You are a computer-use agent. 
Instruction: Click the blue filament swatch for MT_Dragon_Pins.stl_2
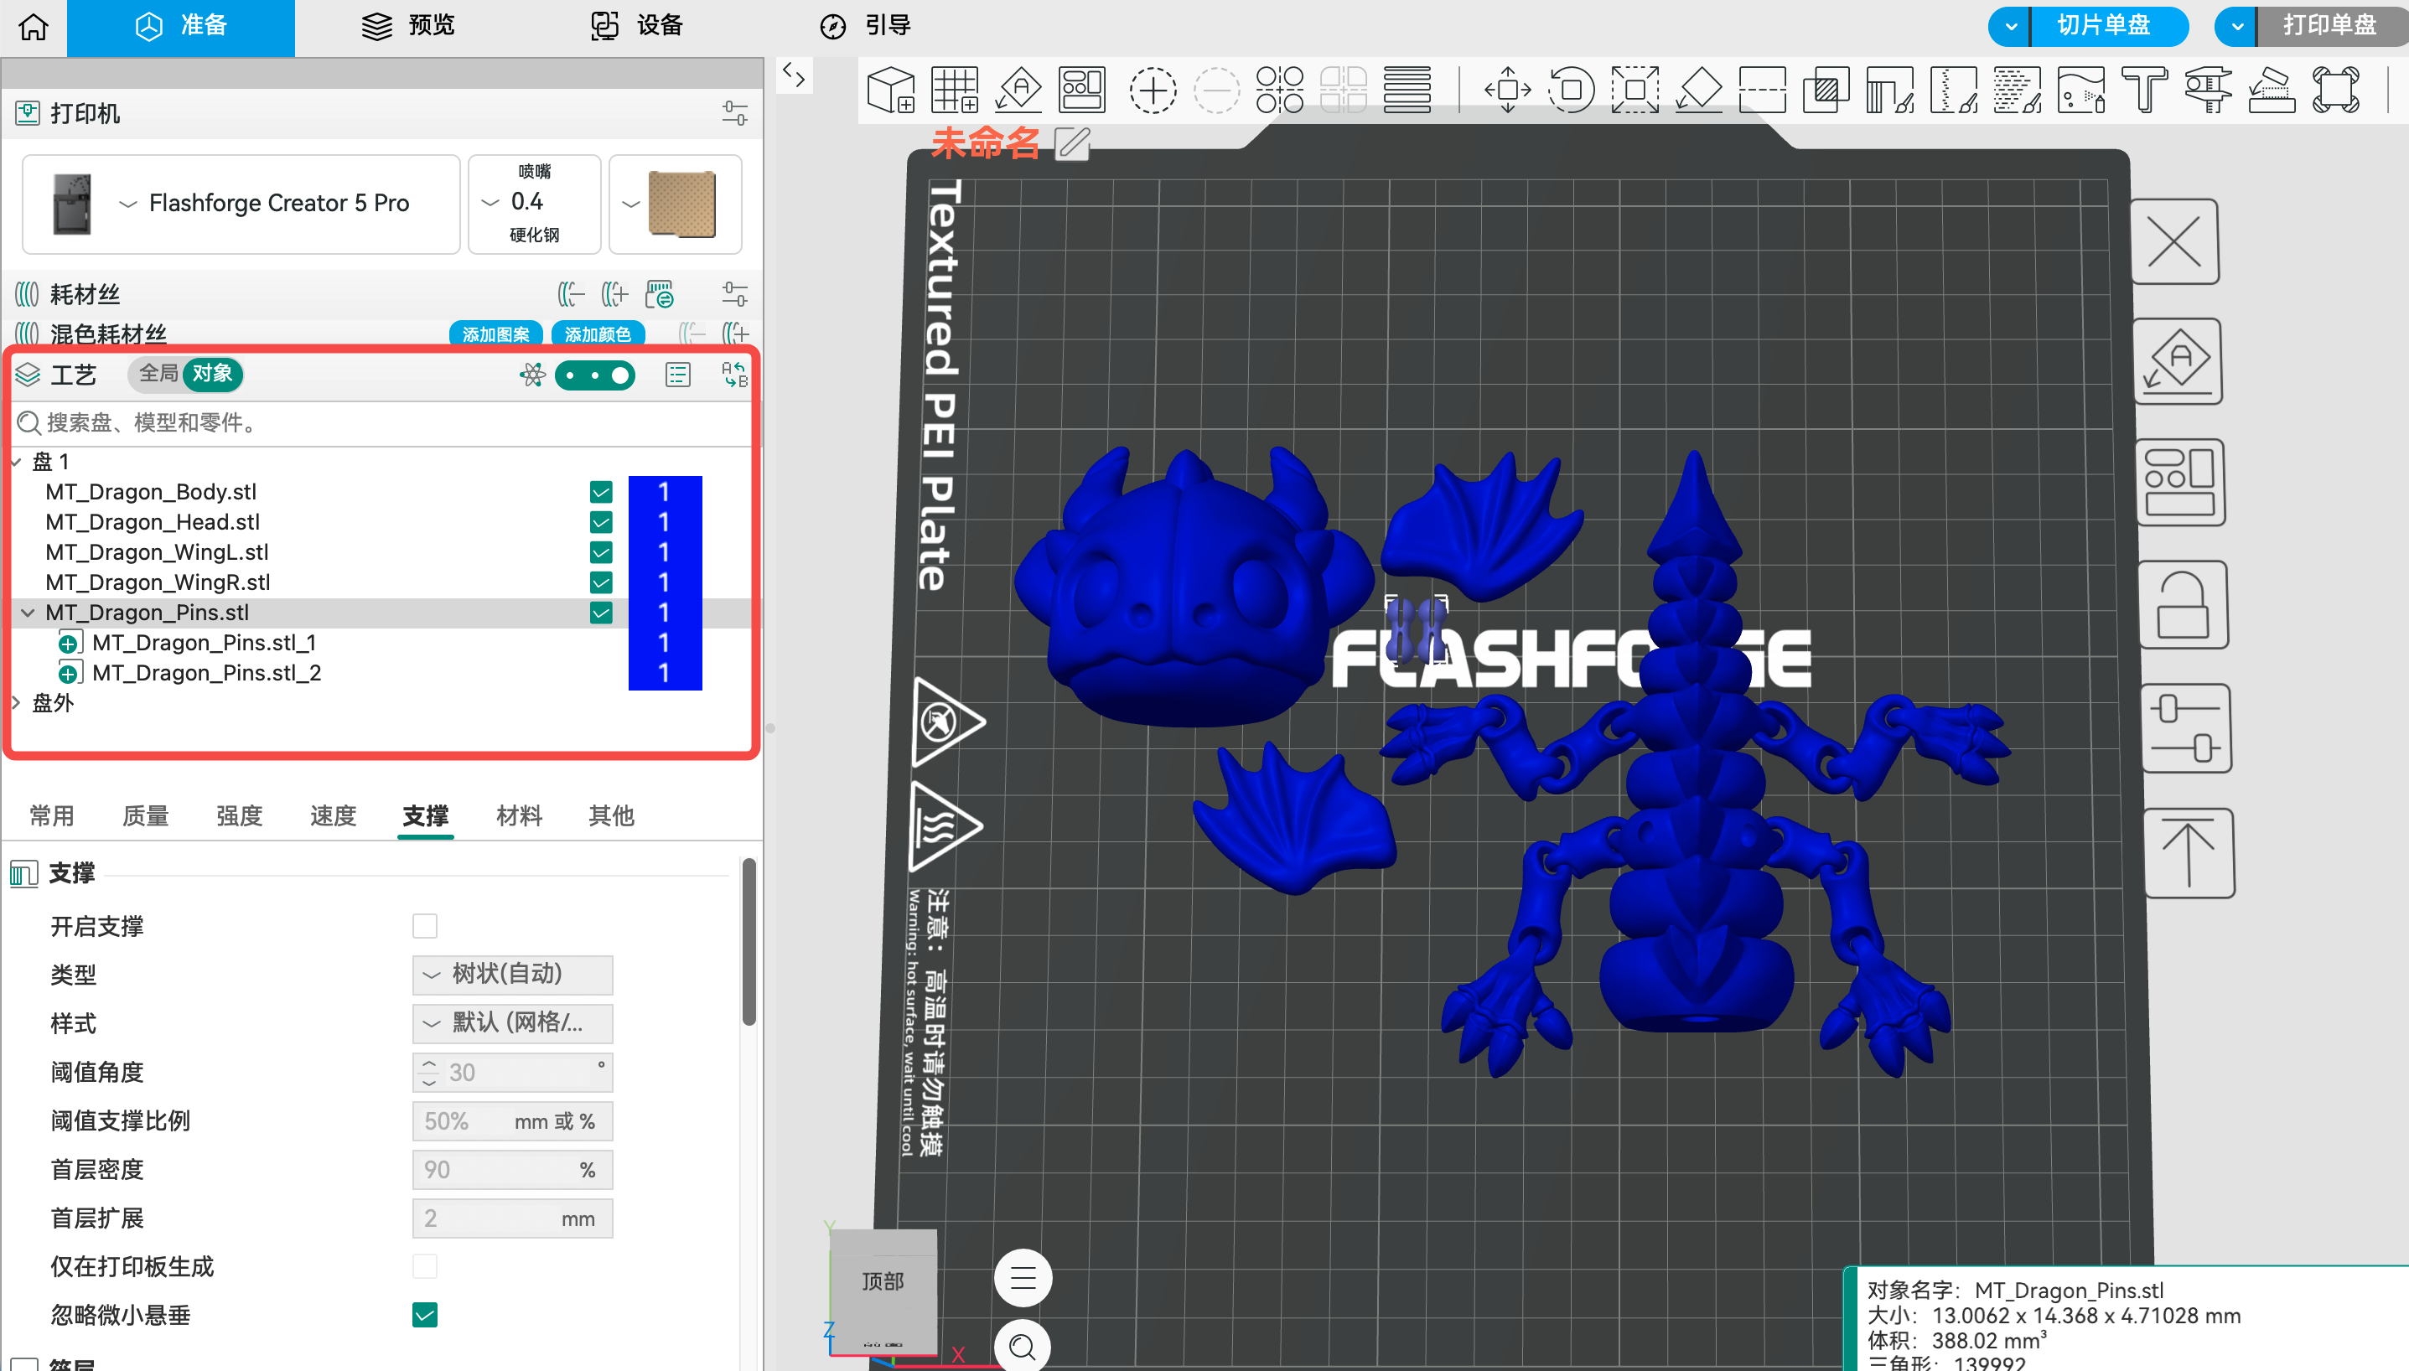(665, 672)
